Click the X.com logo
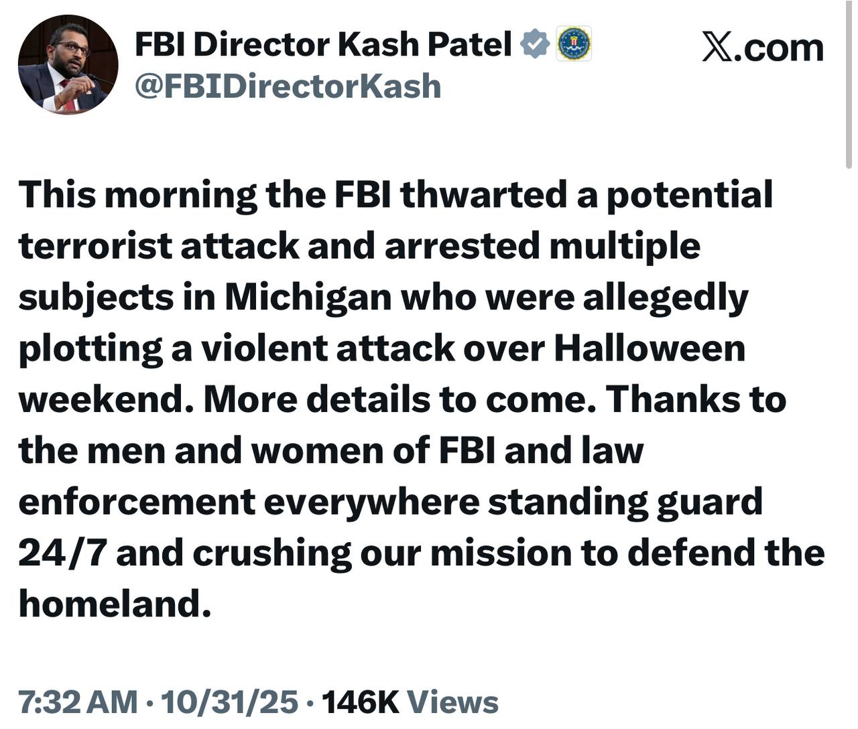This screenshot has height=729, width=858. tap(763, 48)
